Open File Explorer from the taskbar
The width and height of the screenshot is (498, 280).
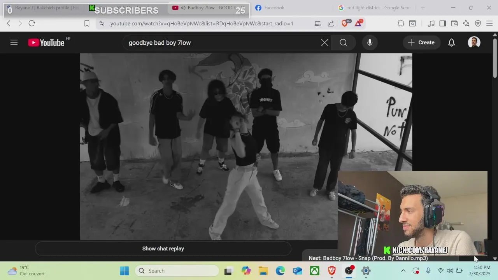click(263, 271)
